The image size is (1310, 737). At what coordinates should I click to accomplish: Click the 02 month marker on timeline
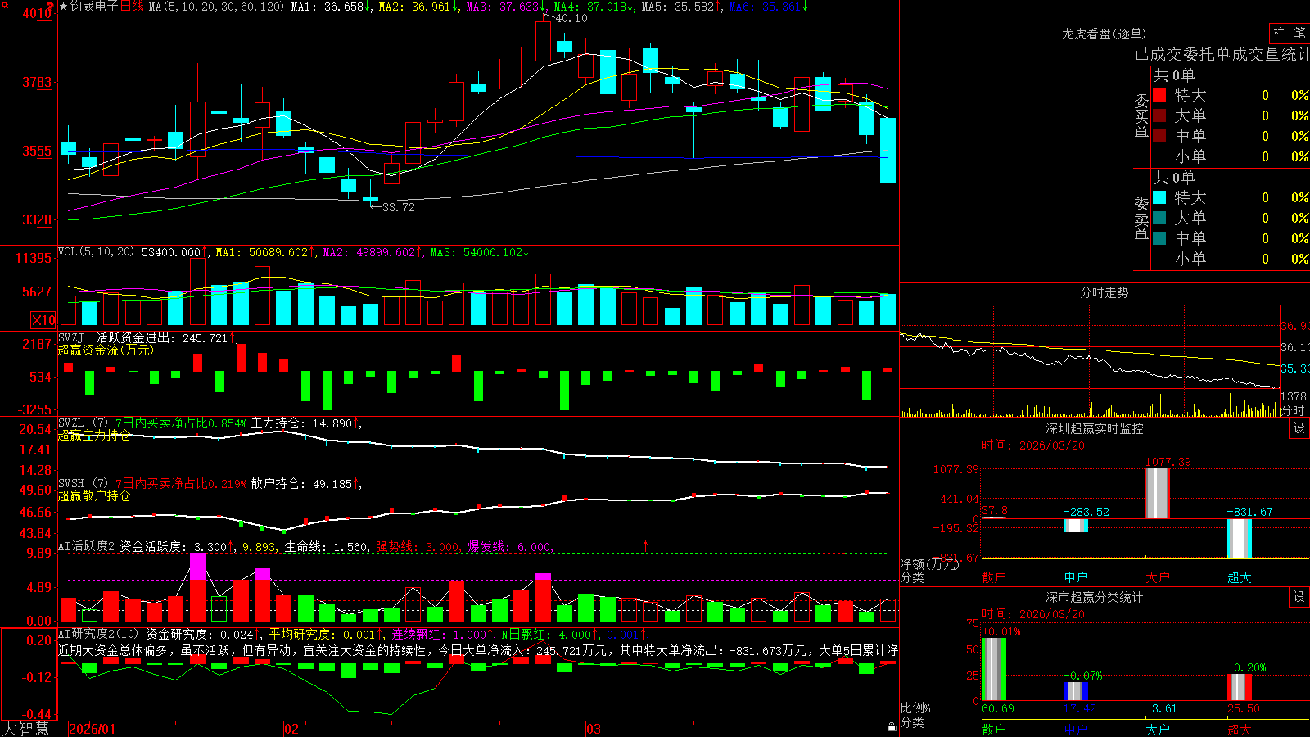click(291, 729)
